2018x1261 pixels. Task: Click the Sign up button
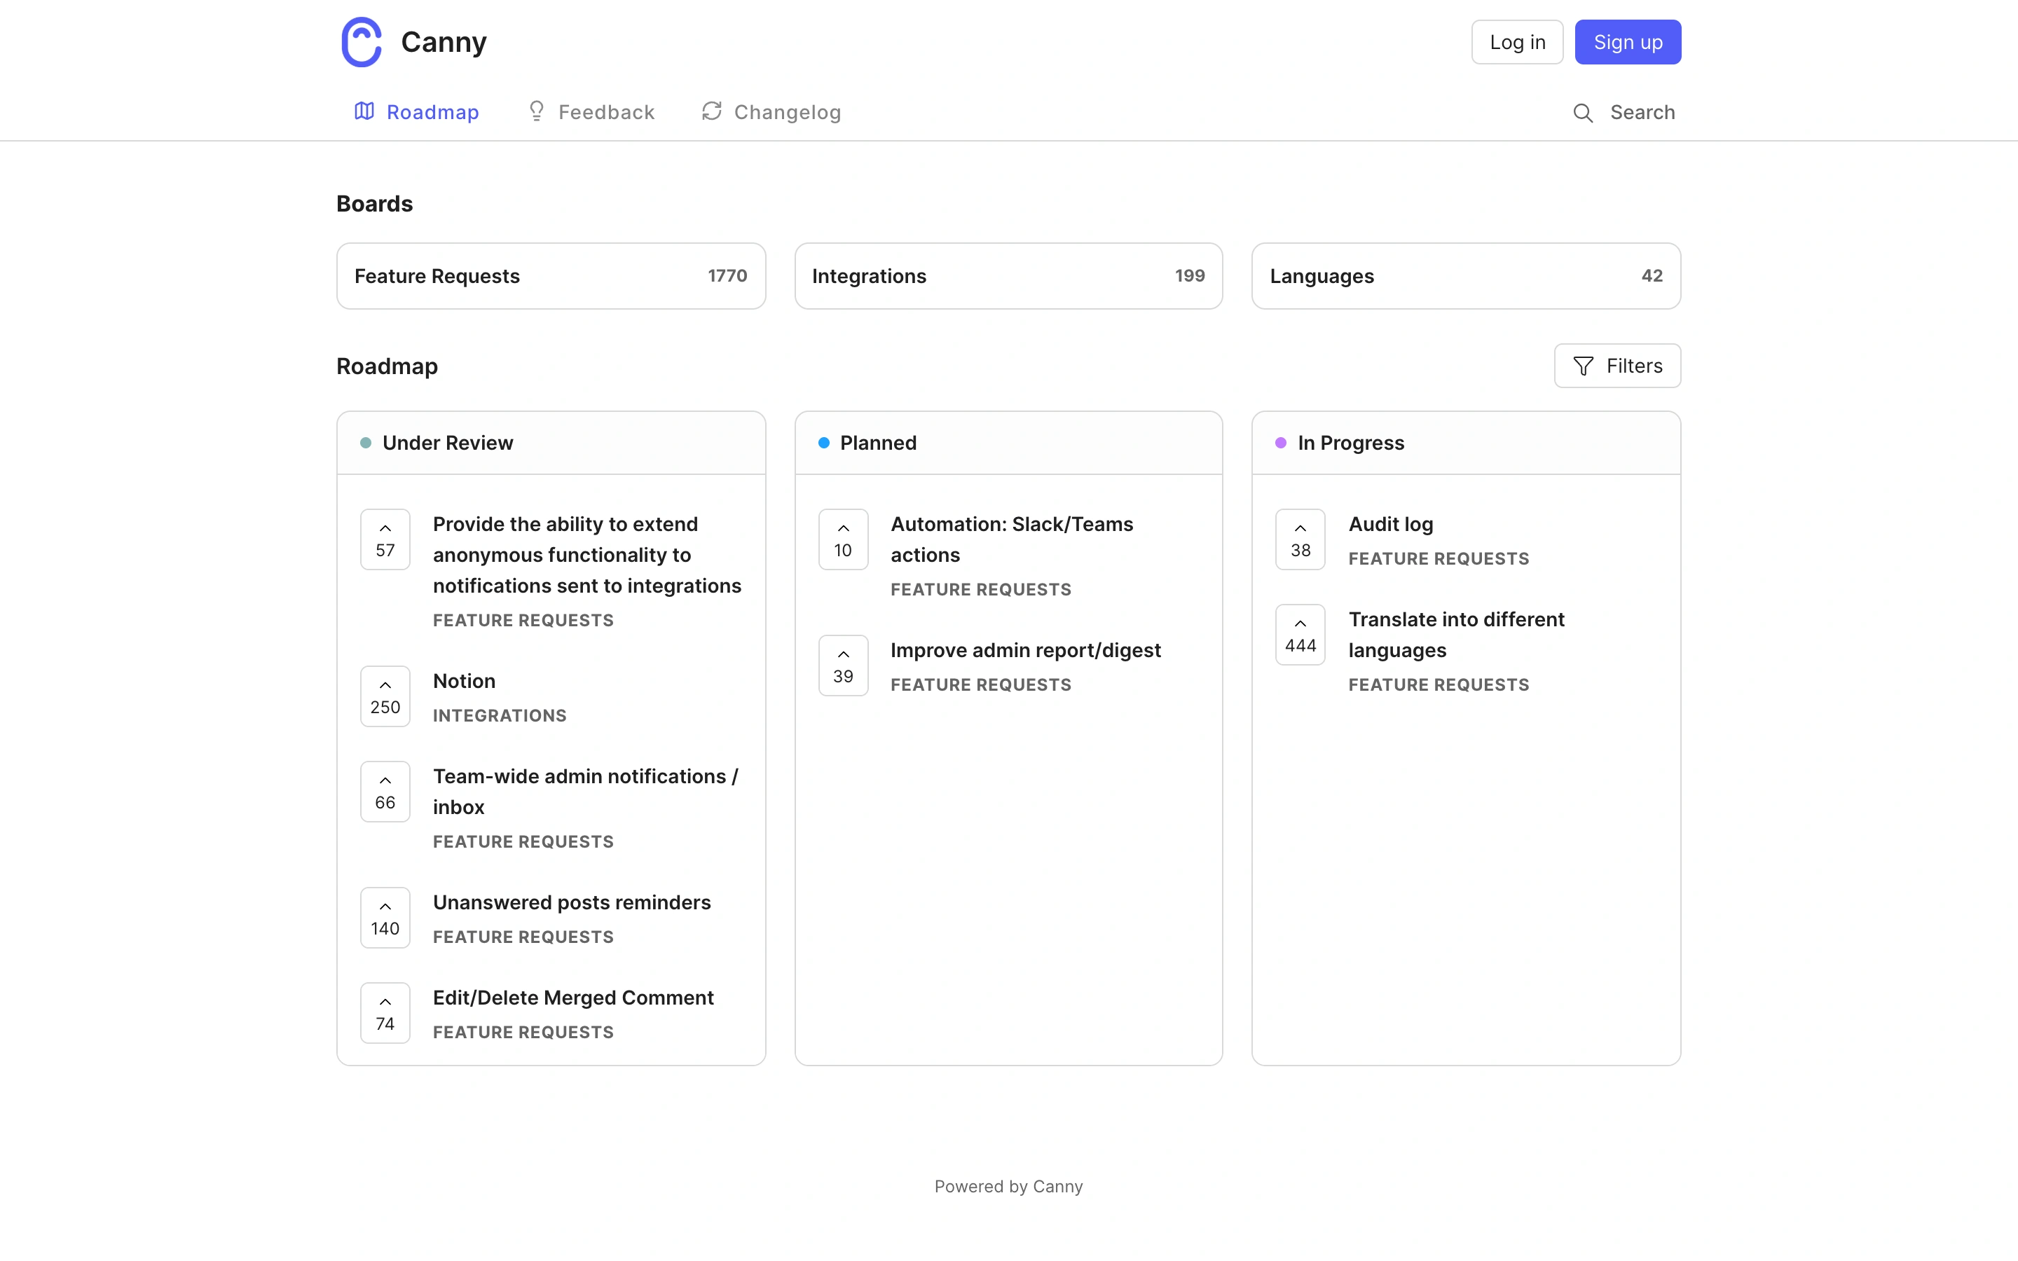(1628, 42)
